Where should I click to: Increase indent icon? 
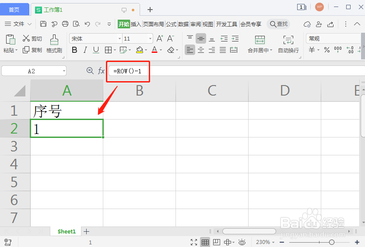point(235,38)
